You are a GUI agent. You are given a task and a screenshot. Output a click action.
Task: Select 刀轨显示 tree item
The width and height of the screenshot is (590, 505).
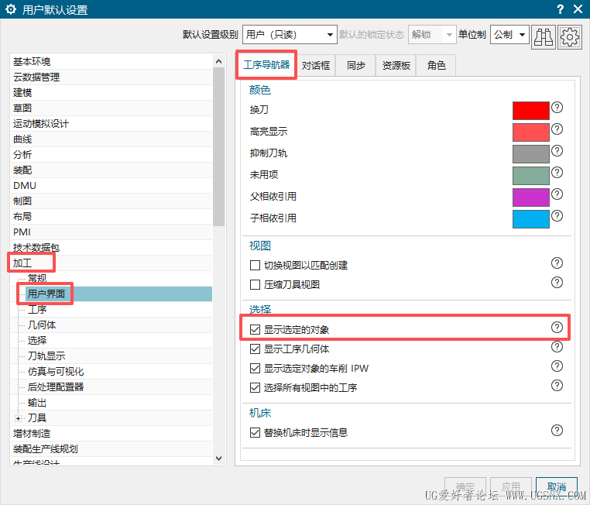(x=46, y=356)
